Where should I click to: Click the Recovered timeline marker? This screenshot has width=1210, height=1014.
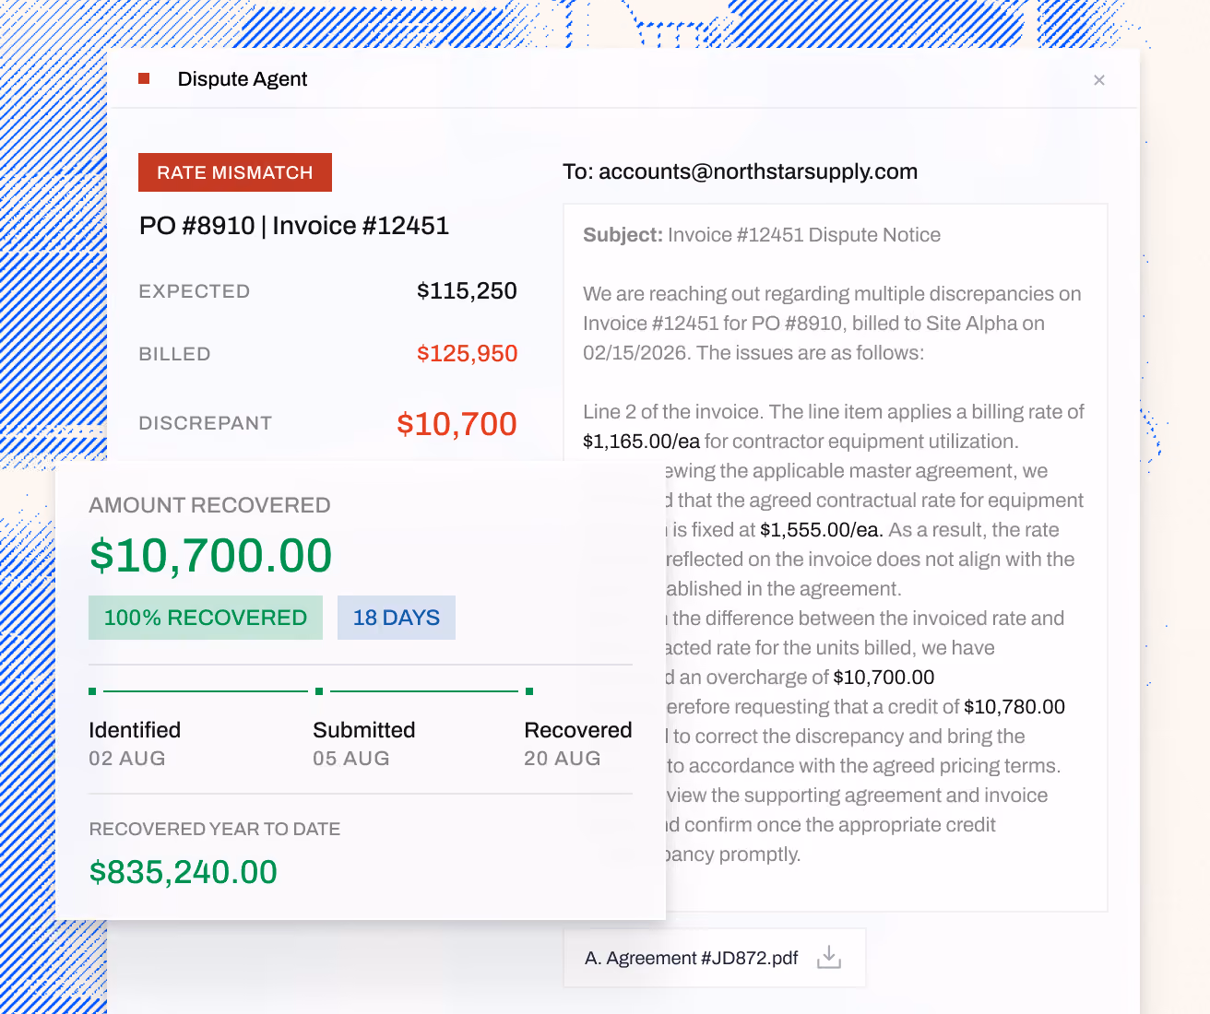click(529, 690)
